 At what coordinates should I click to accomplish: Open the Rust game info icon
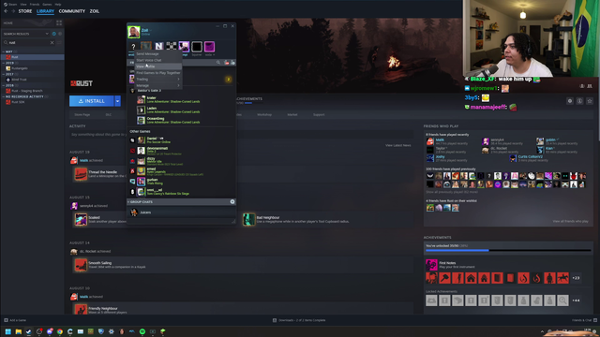[579, 101]
